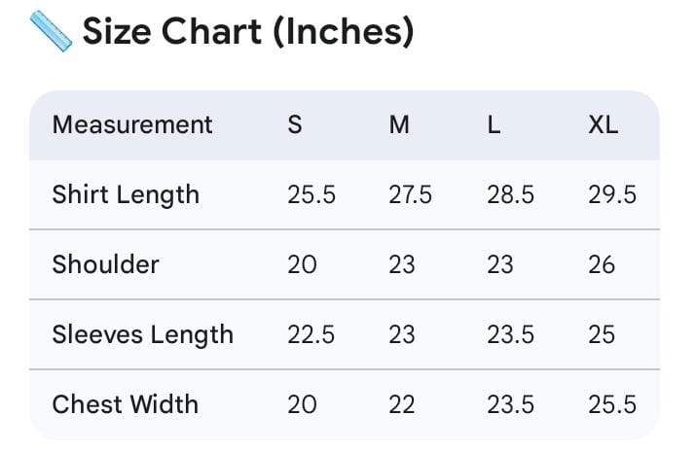This screenshot has width=696, height=451.
Task: Click Shirt Length value 29.5 for XL
Action: tap(612, 195)
